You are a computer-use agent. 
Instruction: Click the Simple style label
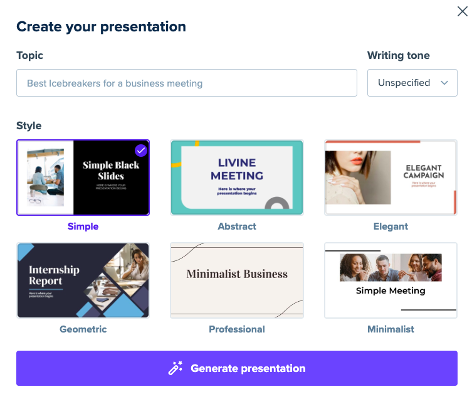(83, 226)
